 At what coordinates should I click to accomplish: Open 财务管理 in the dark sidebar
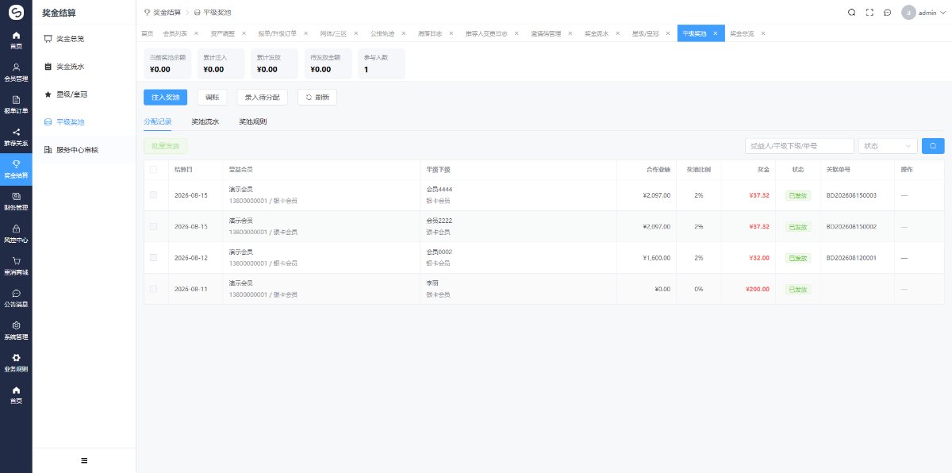(x=16, y=201)
